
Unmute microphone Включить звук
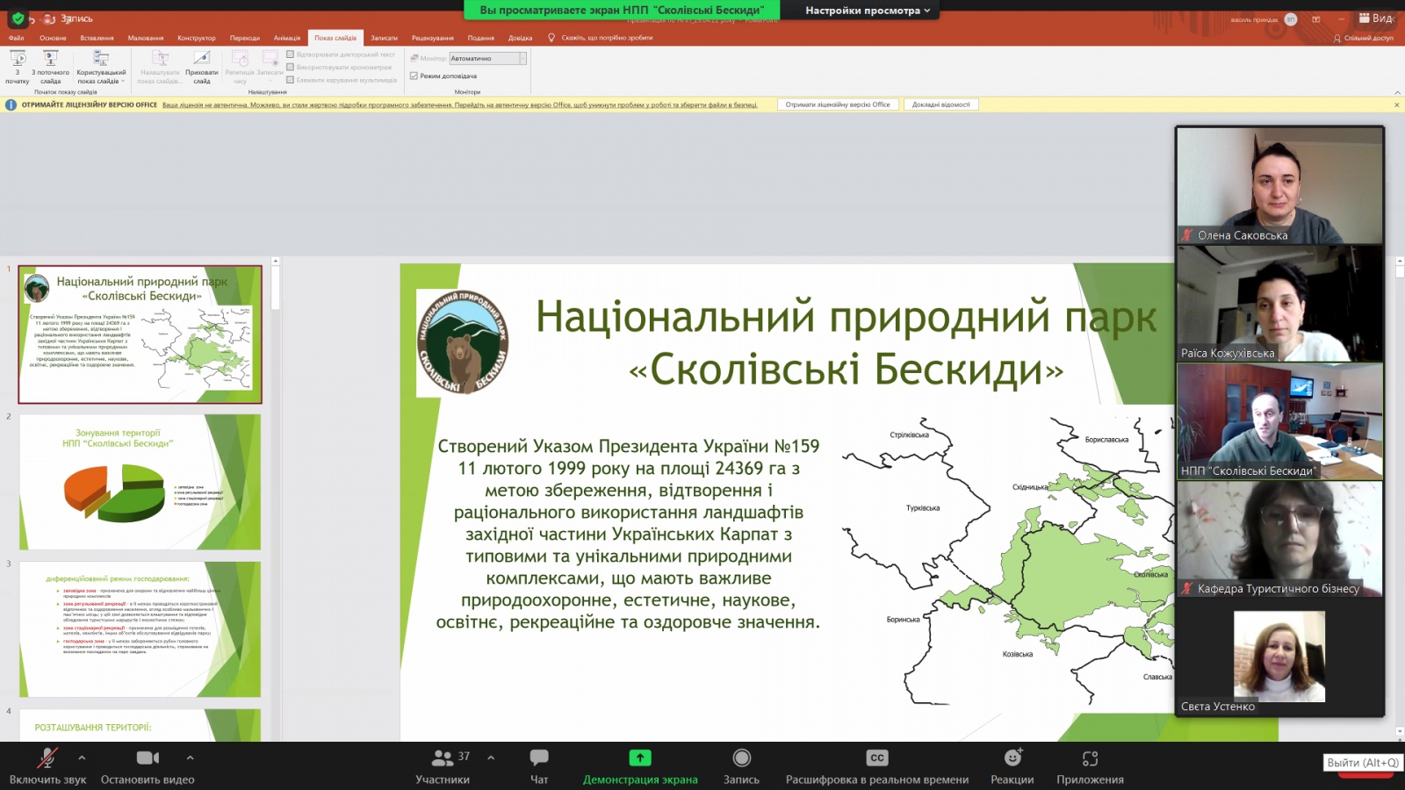coord(47,765)
